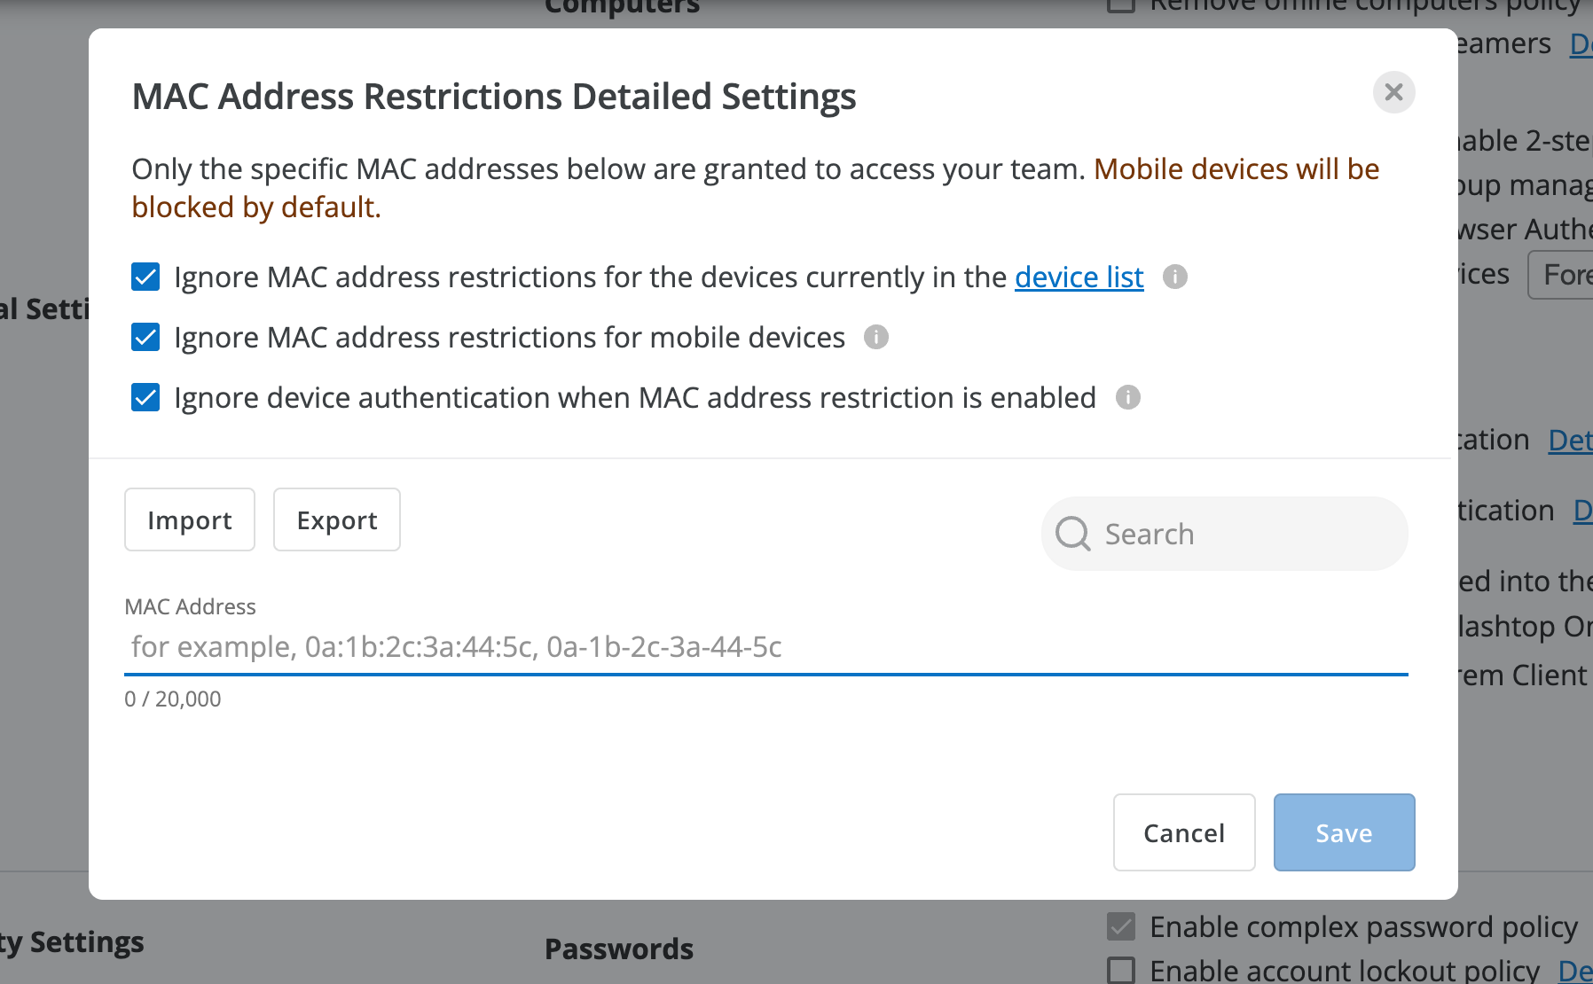This screenshot has height=984, width=1593.
Task: Open the device list link
Action: tap(1079, 277)
